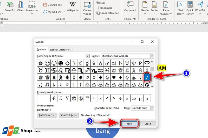Pick the alpha letter from recent symbols
Viewport: 208px width, 138px height.
click(x=147, y=98)
